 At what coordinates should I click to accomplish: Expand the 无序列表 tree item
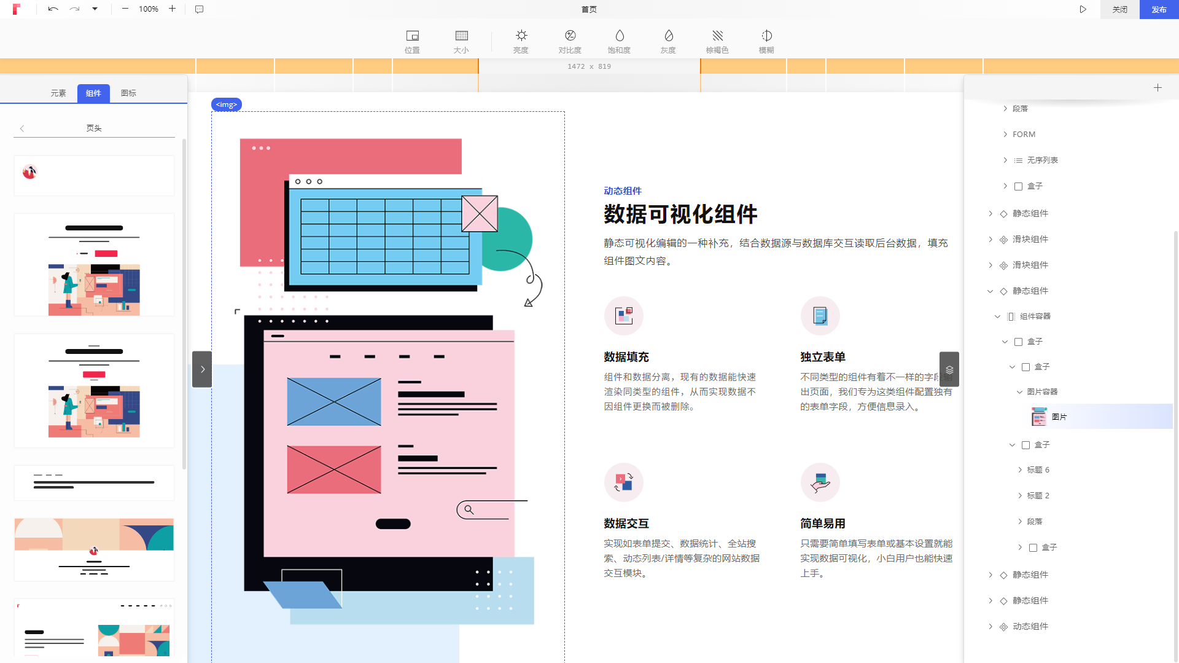(x=1005, y=160)
